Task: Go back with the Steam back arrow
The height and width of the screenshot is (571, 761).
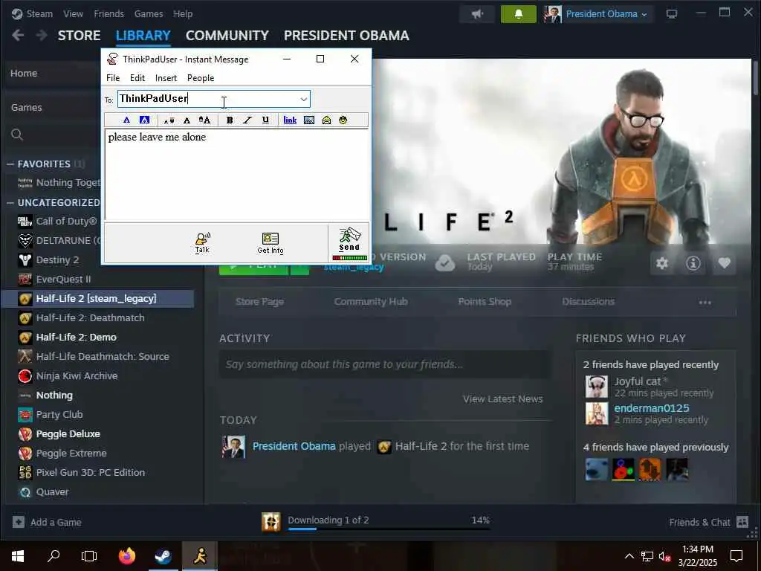Action: pyautogui.click(x=18, y=35)
